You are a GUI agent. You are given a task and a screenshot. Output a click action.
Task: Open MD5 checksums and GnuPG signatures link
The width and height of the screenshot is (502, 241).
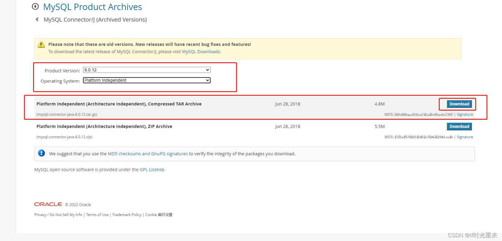[148, 154]
